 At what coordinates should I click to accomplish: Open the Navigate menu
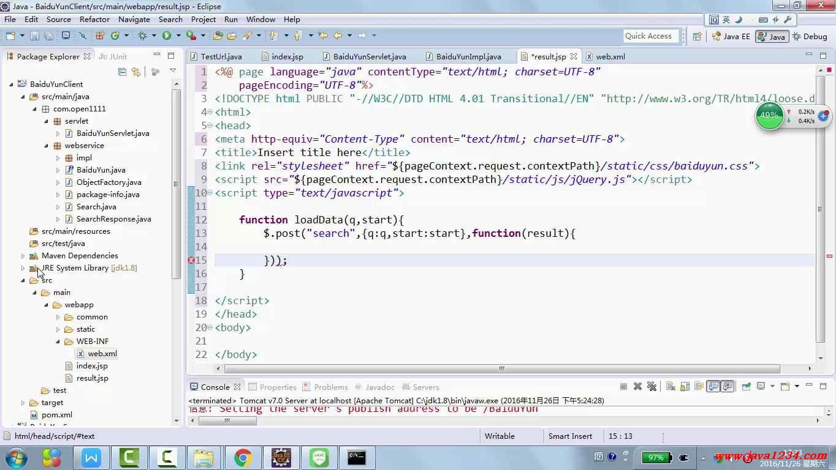click(134, 20)
